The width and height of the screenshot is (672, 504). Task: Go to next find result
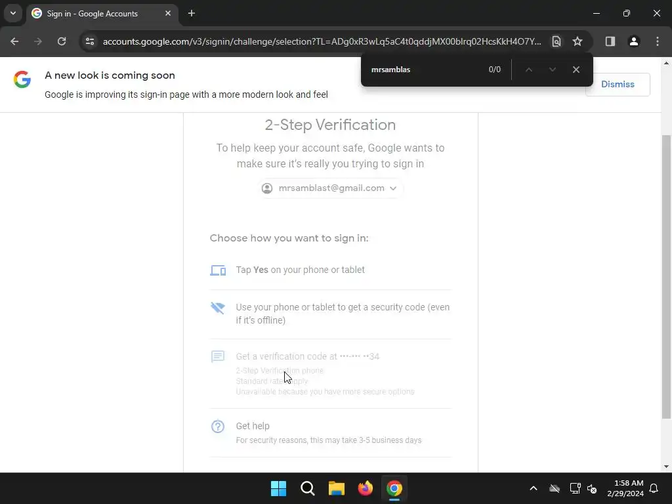(x=553, y=70)
